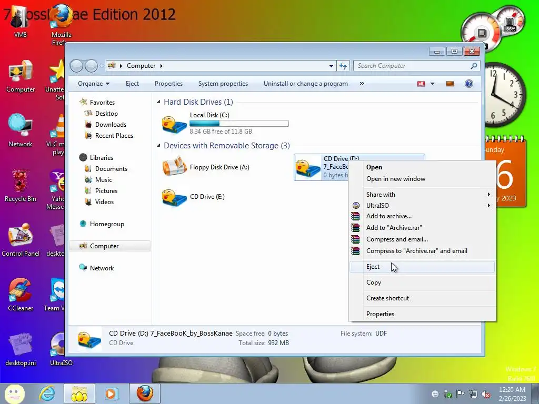Viewport: 539px width, 404px height.
Task: Open Internet Explorer from the taskbar
Action: (x=47, y=393)
